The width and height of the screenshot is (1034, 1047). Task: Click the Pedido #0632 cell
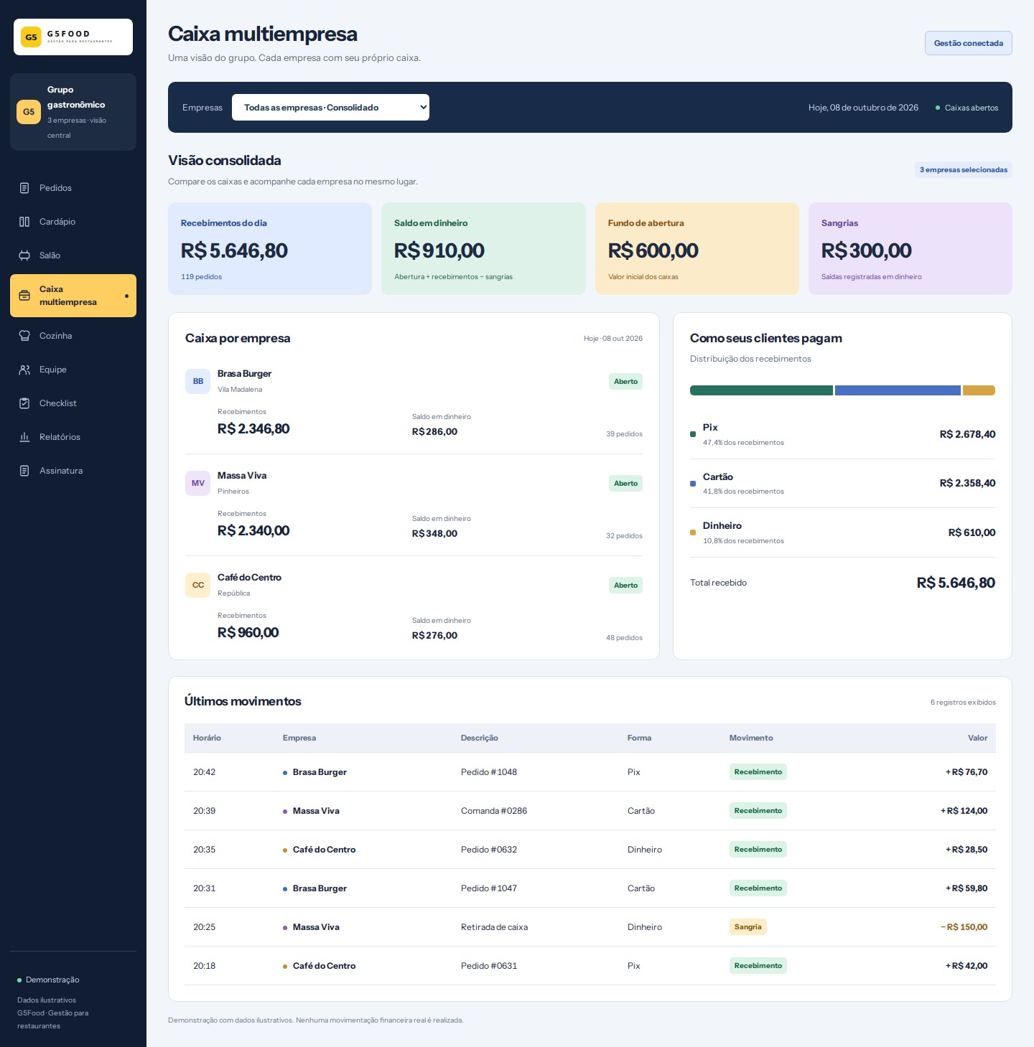pos(489,850)
